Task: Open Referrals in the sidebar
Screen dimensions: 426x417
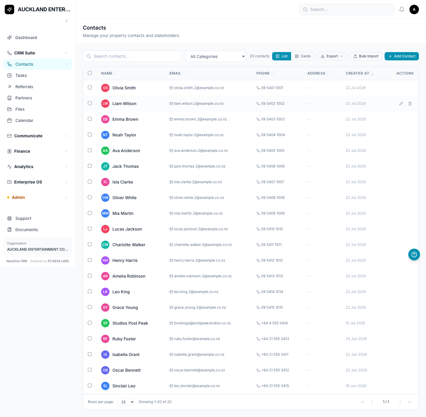Action: pyautogui.click(x=38, y=87)
